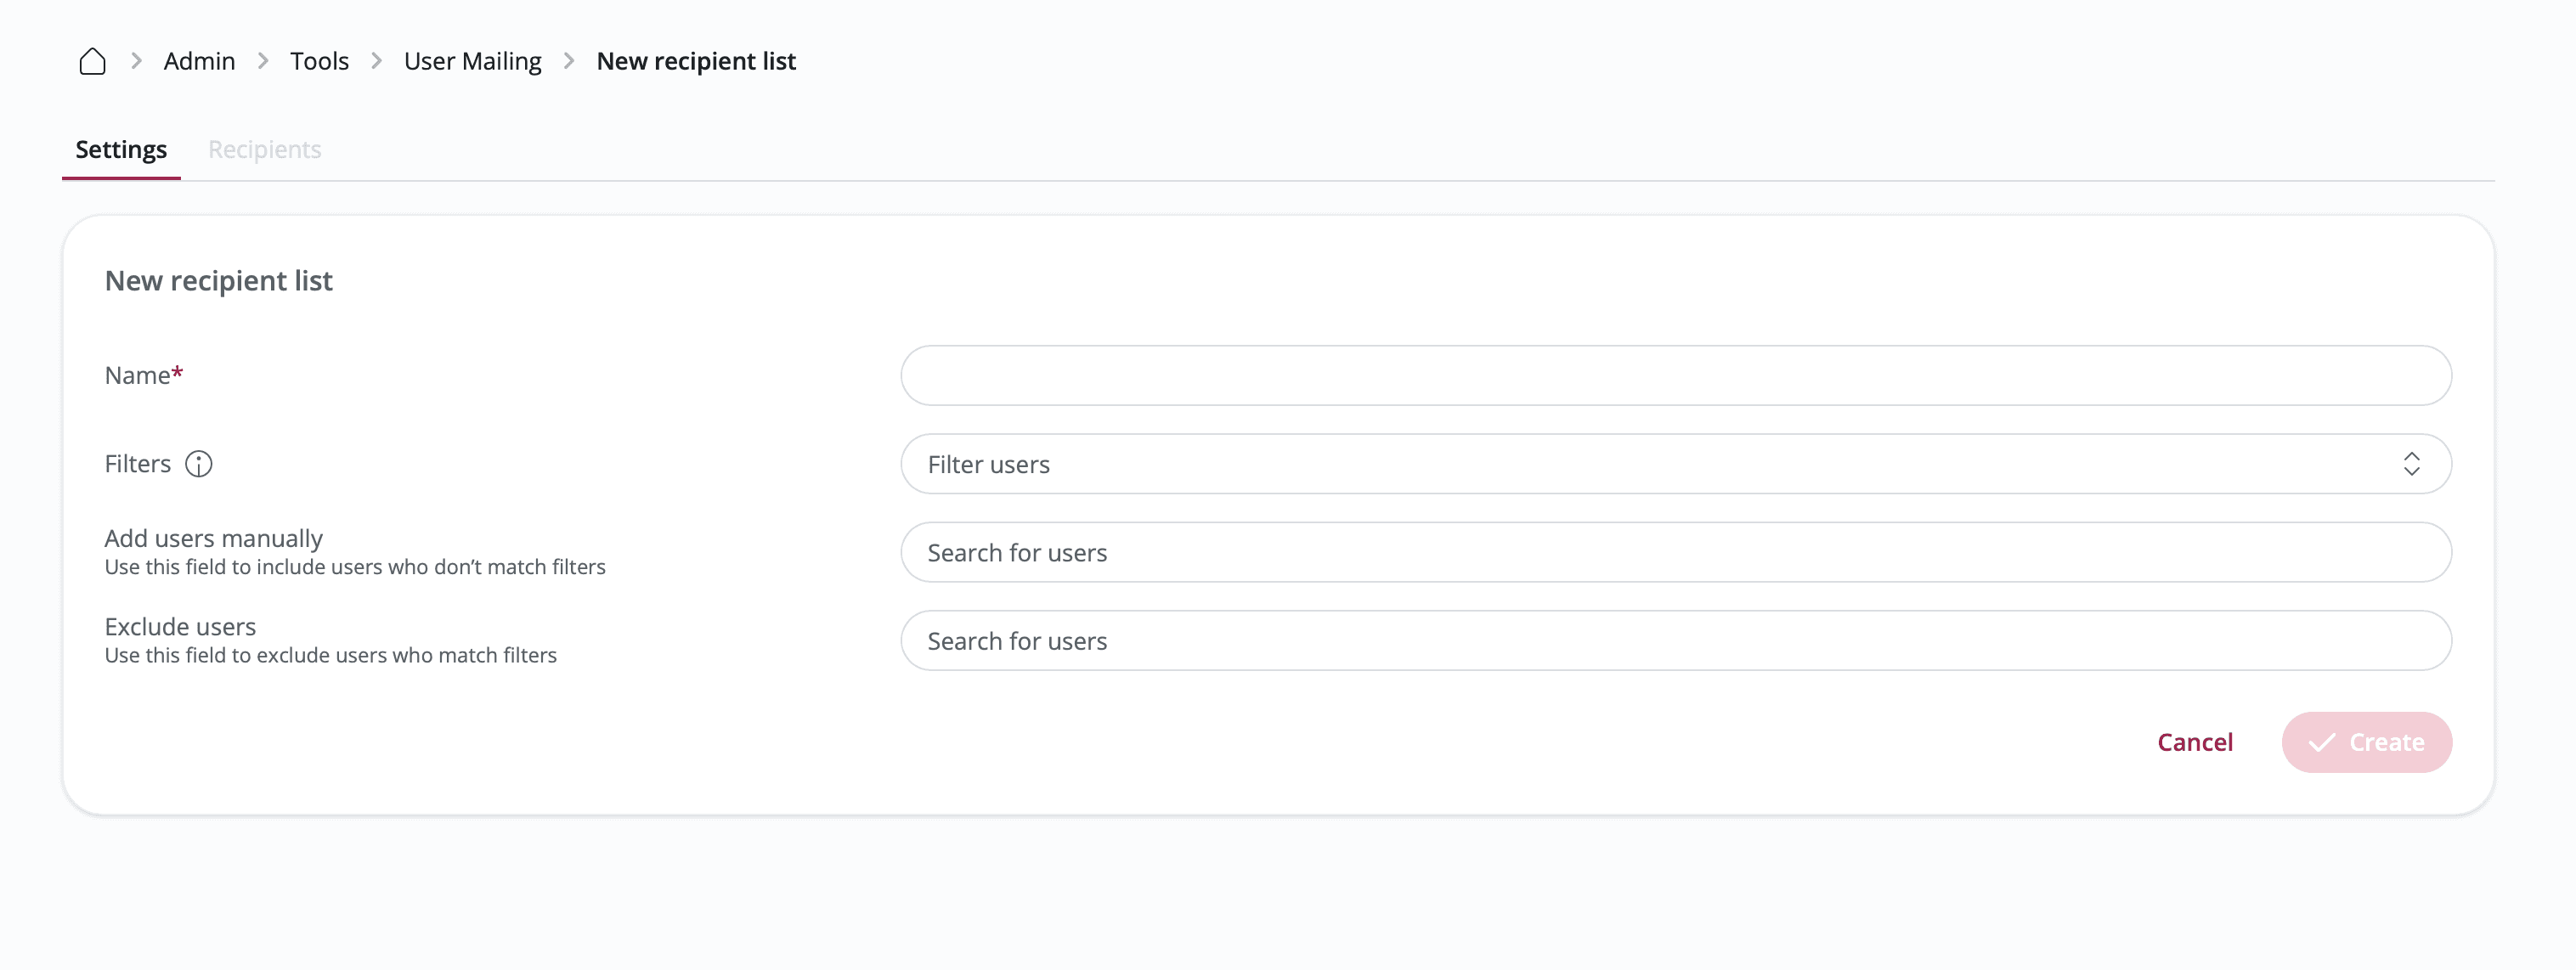Click the New recipient list card heading
The height and width of the screenshot is (970, 2576).
(218, 281)
